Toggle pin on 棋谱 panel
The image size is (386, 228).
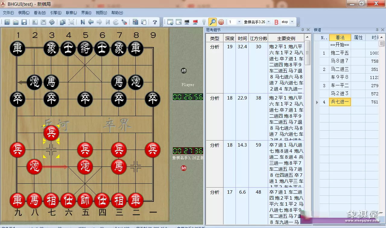click(377, 30)
